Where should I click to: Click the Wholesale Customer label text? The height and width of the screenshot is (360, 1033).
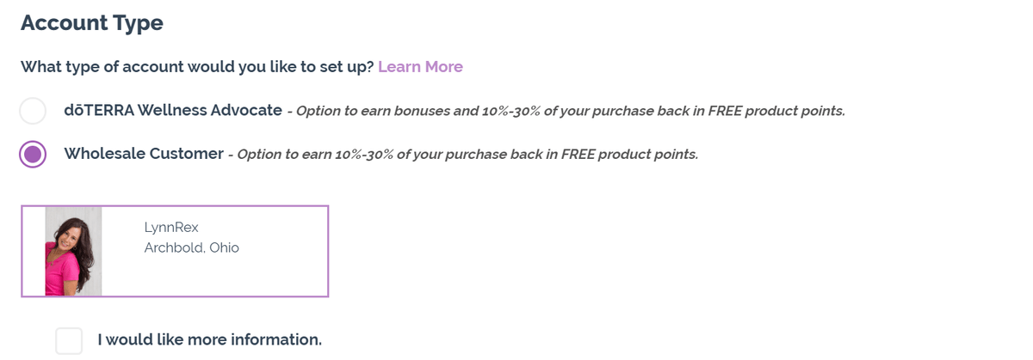[x=144, y=154]
